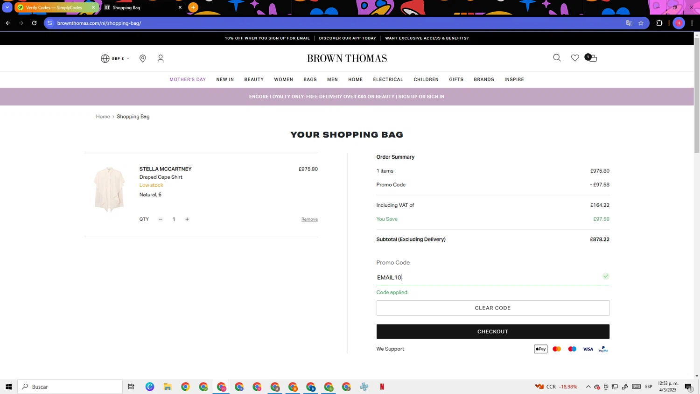Go back in browser history

pyautogui.click(x=8, y=23)
